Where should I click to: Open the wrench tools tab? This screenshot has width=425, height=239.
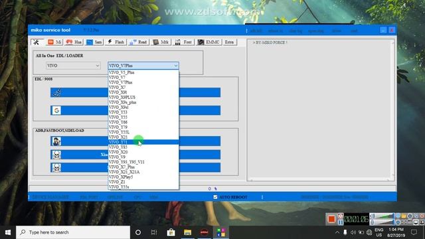[x=37, y=42]
